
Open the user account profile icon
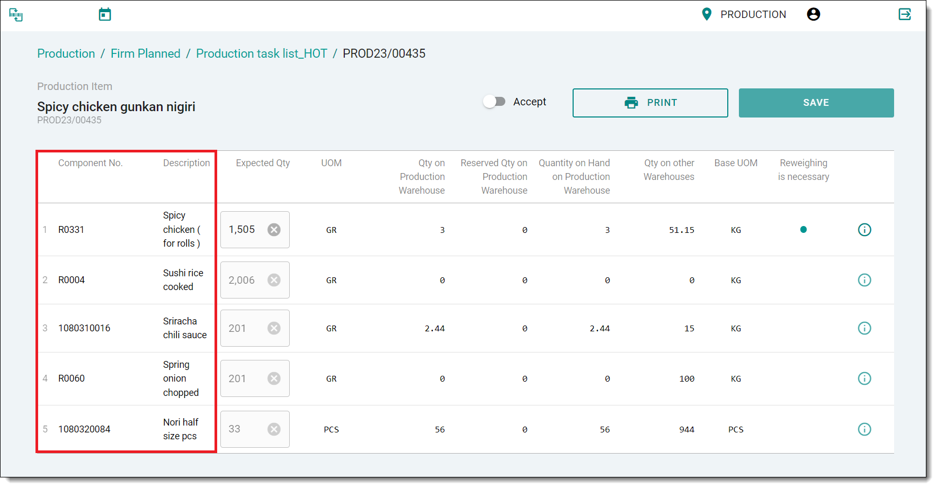tap(813, 14)
